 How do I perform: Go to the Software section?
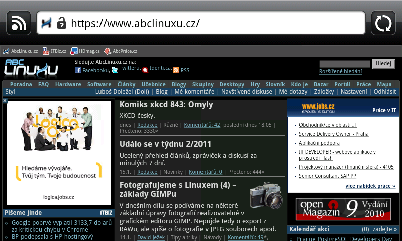[99, 84]
